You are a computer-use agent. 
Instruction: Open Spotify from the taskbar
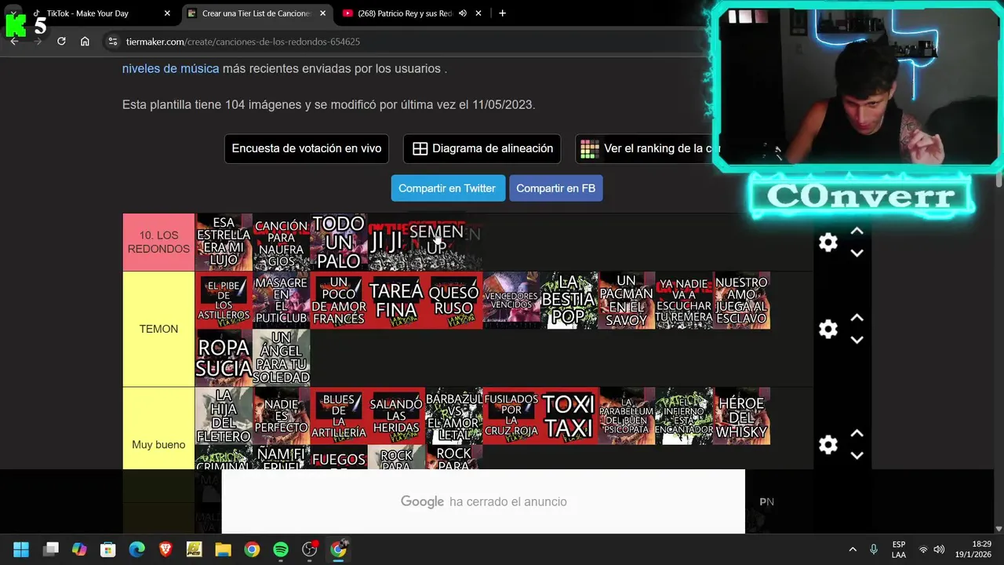point(281,549)
